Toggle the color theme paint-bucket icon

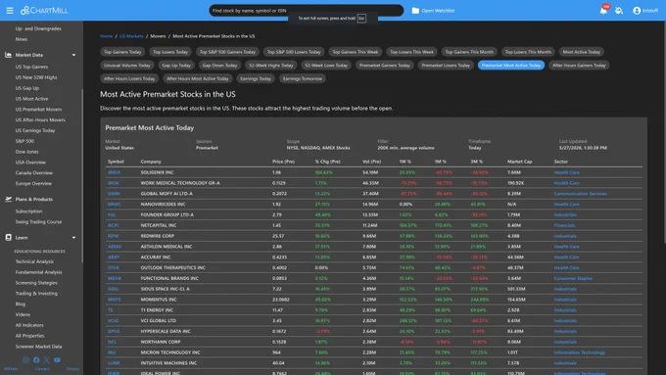(x=619, y=10)
